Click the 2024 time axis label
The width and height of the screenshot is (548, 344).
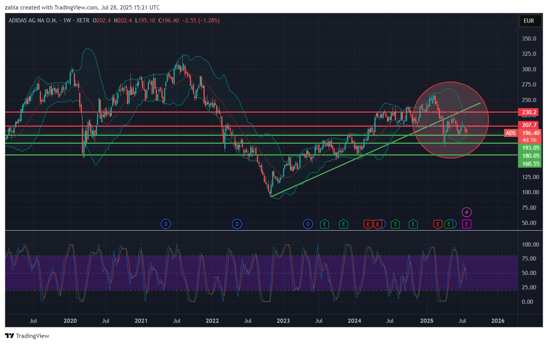coord(354,321)
